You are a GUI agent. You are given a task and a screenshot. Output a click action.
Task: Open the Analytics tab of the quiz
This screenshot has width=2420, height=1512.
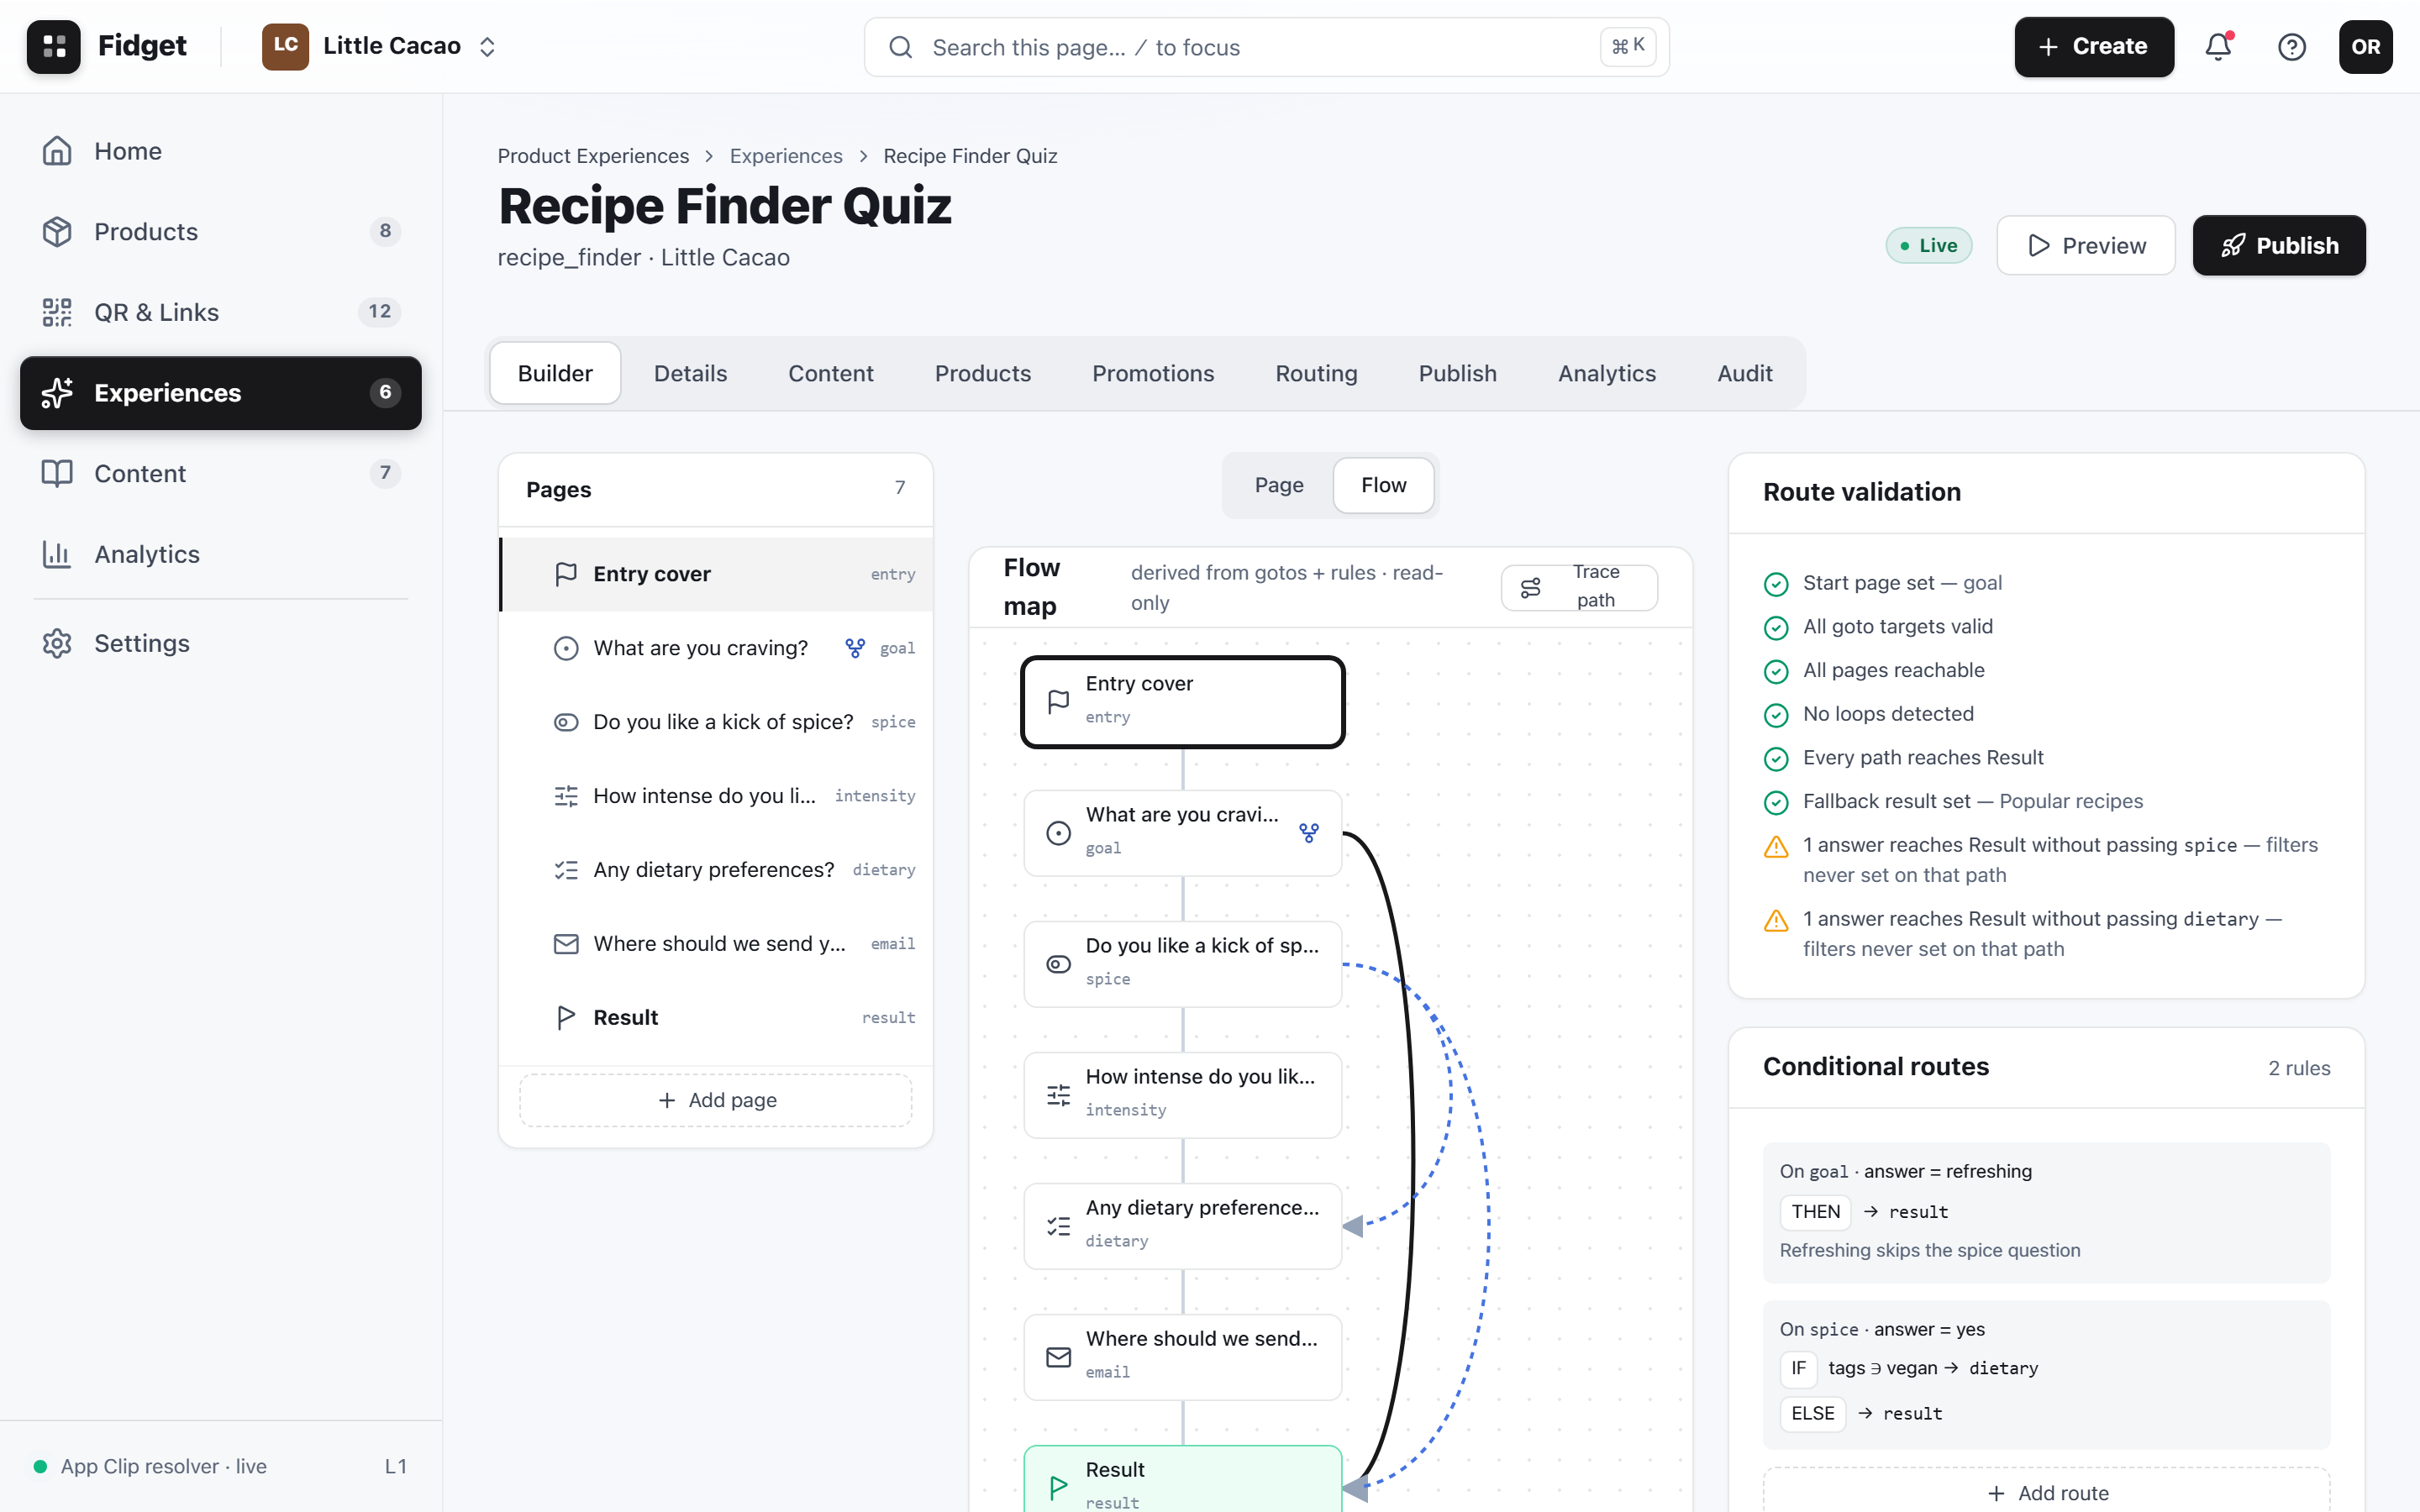[1606, 373]
